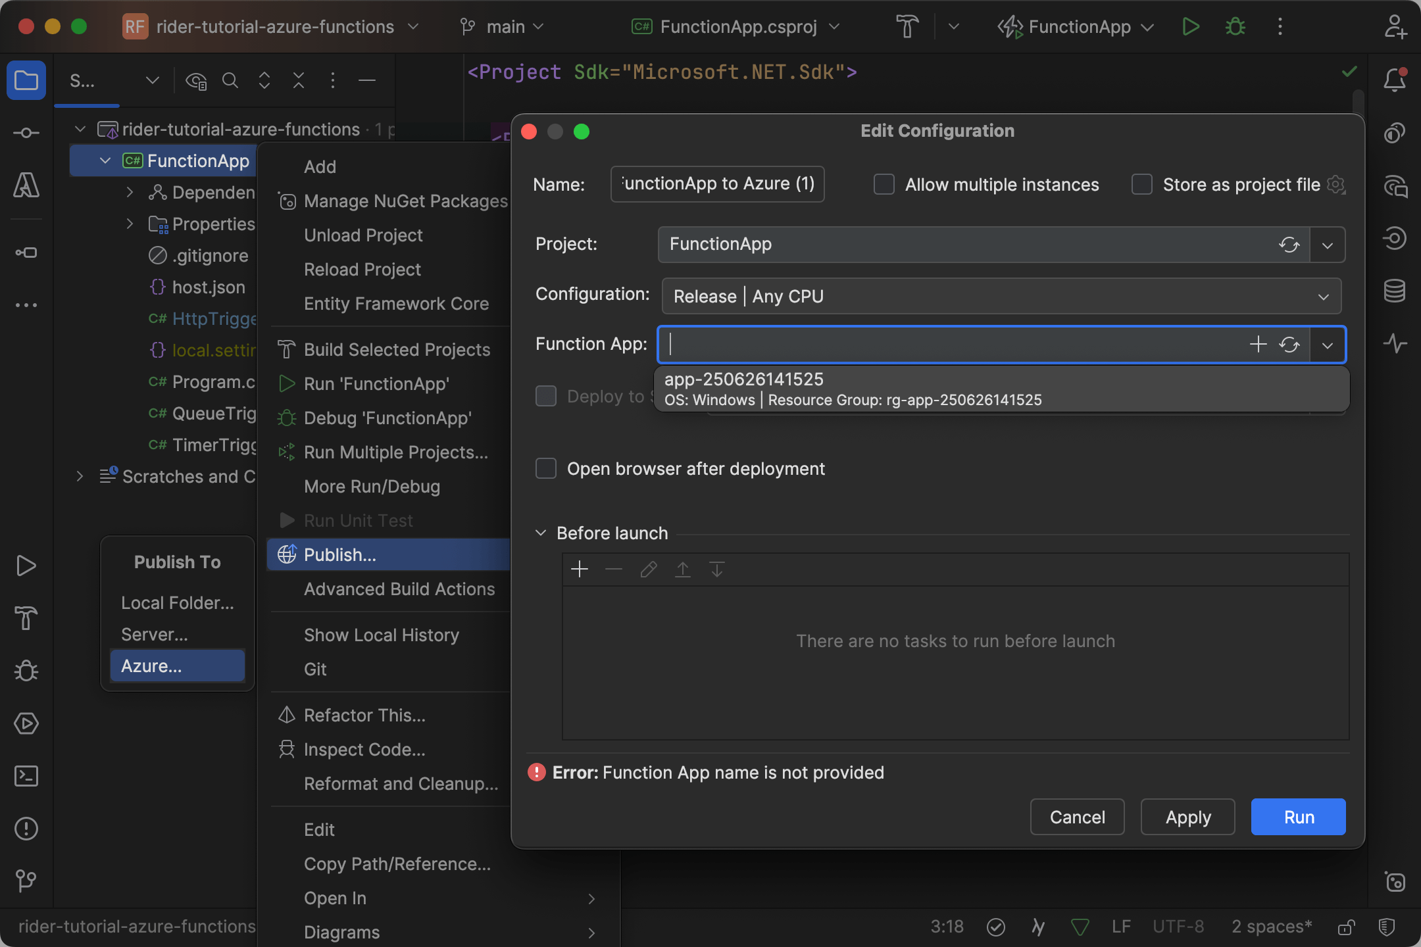Select app-250626141525 from the suggestions
The width and height of the screenshot is (1421, 947).
854,388
